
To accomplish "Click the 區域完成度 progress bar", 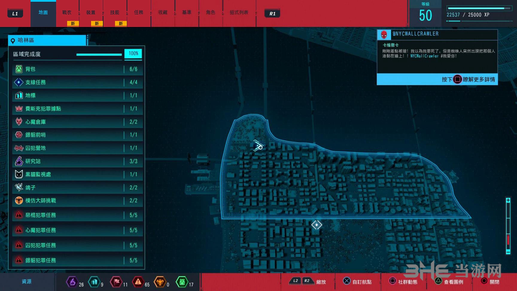I will [99, 54].
